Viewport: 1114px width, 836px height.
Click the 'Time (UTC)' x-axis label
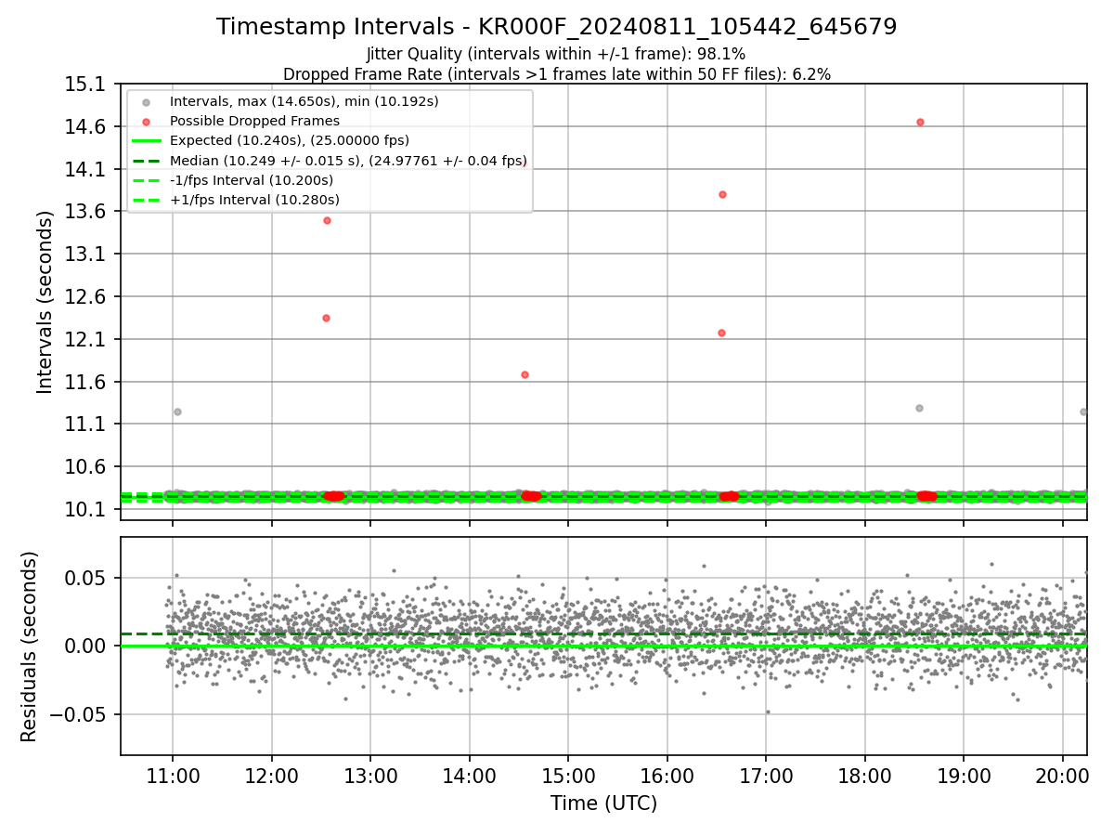pos(603,803)
